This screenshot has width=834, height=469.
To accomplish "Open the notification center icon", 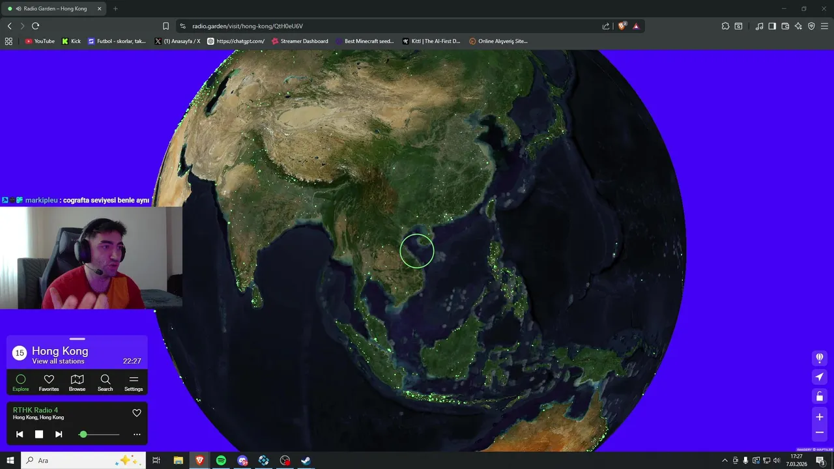I will [x=821, y=460].
